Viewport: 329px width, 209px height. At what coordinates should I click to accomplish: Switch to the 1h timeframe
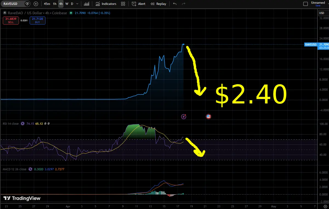55,4
